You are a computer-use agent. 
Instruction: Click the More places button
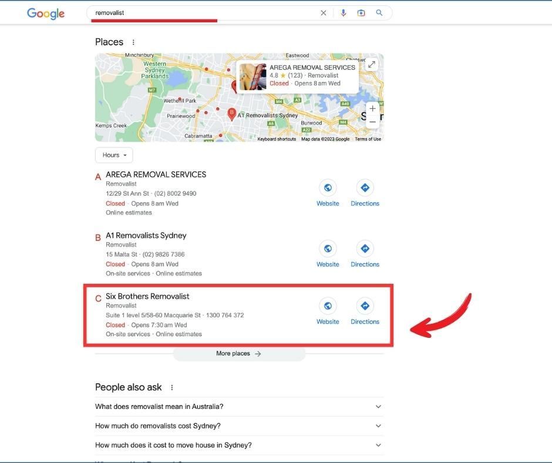[x=239, y=354]
